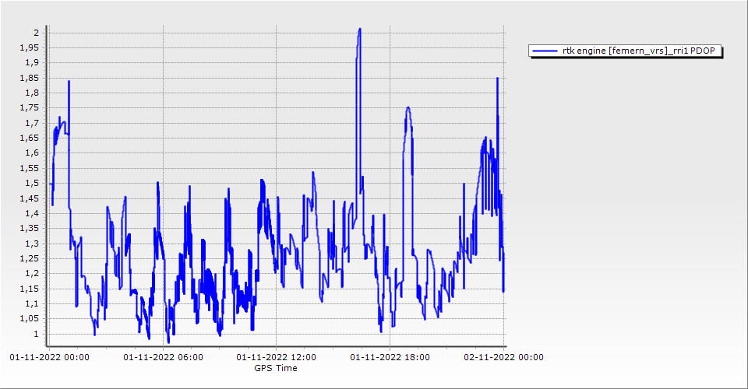The height and width of the screenshot is (389, 748).
Task: Click the PDOP spike at chart's far right
Action: (497, 79)
